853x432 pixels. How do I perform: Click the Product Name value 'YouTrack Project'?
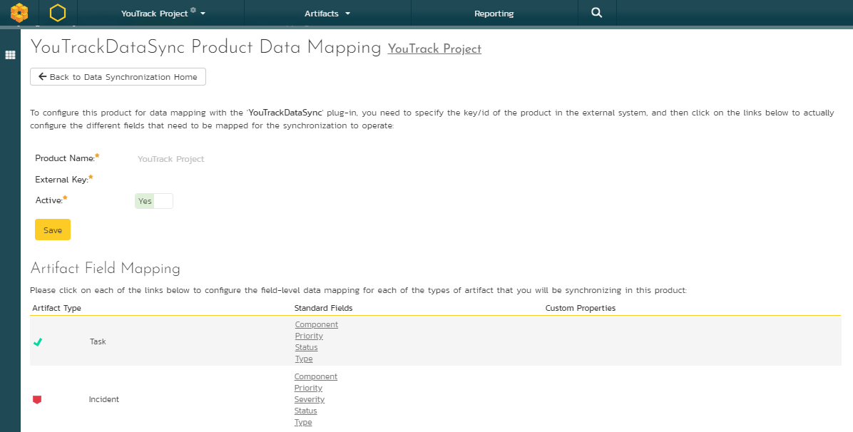(171, 159)
